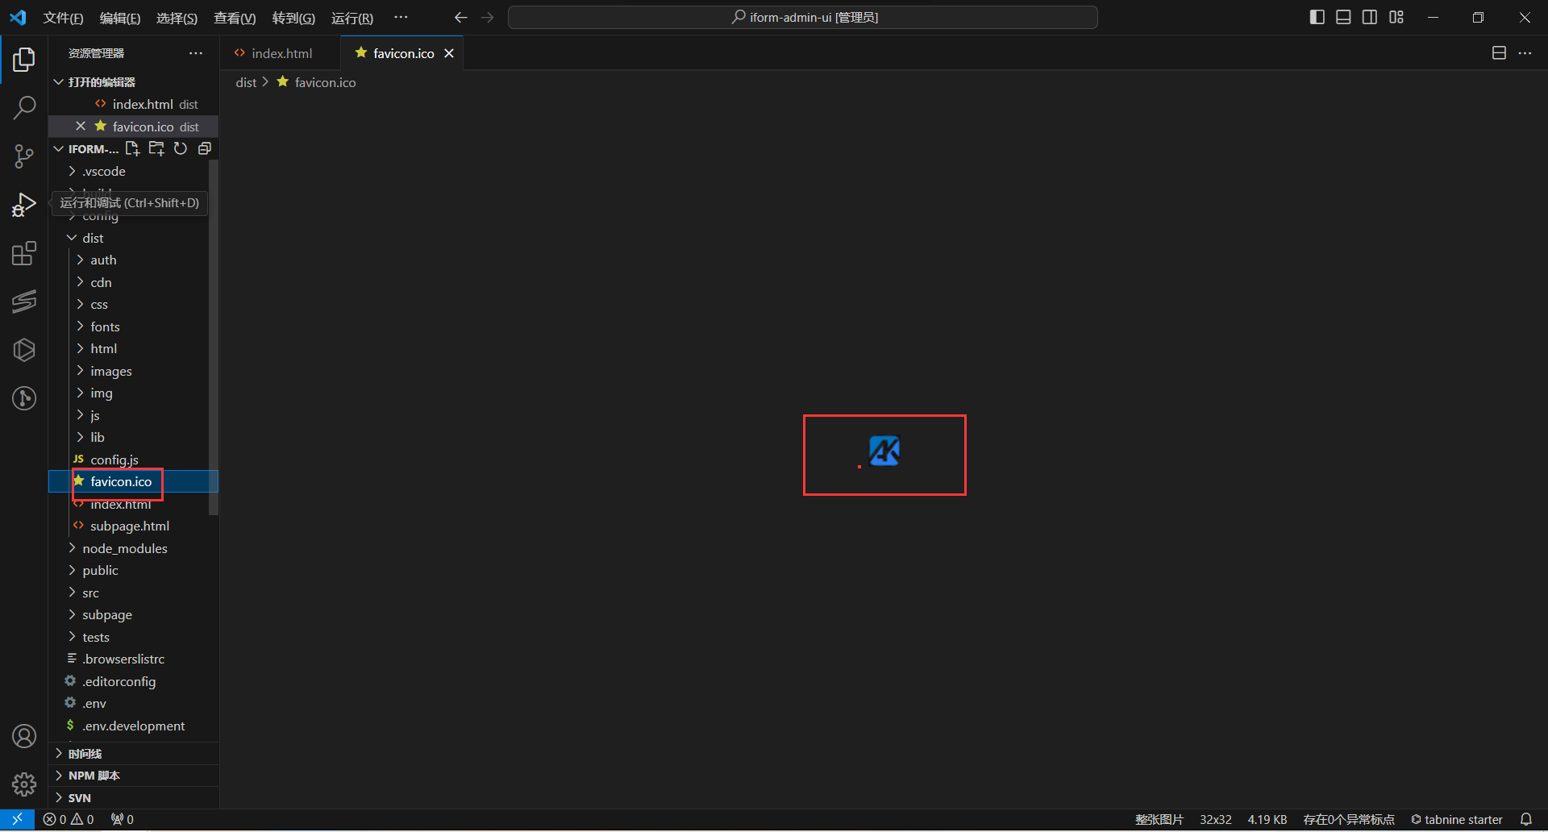Viewport: 1548px width, 832px height.
Task: Click the 32x32 image size status item
Action: tap(1215, 819)
